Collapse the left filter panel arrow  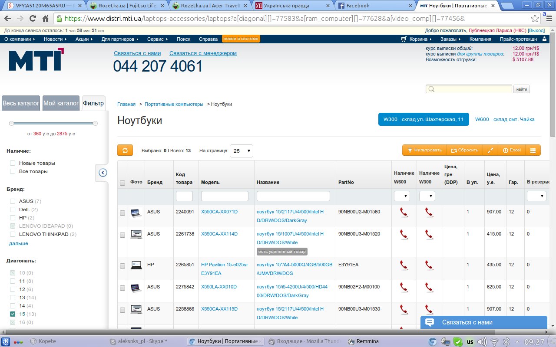103,173
